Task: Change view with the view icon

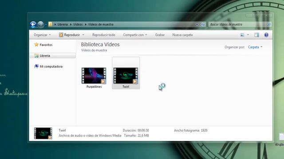Action: [242, 35]
